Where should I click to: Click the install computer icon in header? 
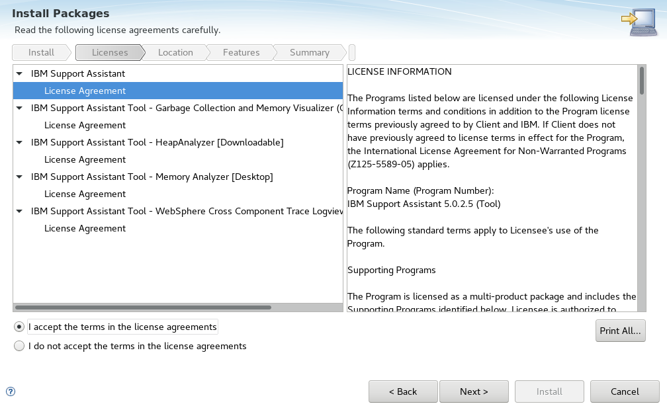coord(640,22)
